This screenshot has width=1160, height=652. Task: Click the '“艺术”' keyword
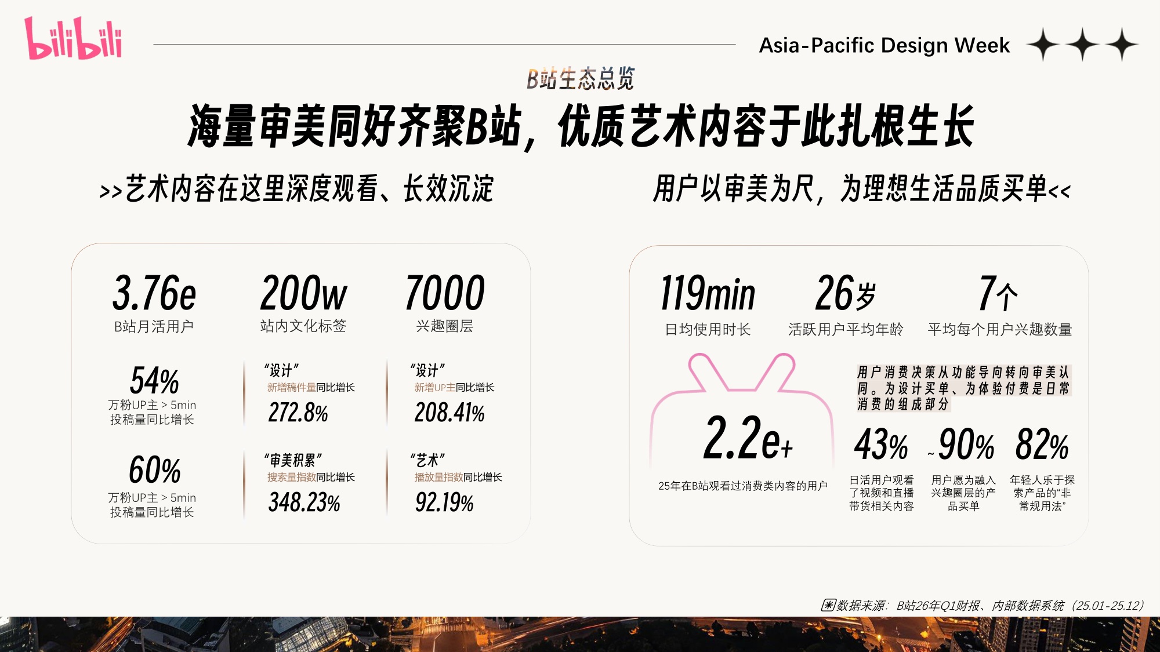pyautogui.click(x=428, y=460)
